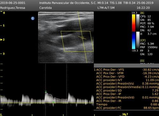Click the yellow color Doppler box edge

pos(75,31)
